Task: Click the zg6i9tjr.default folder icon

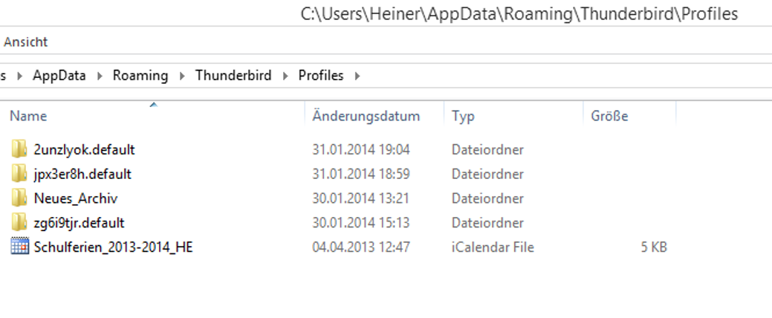Action: tap(19, 223)
